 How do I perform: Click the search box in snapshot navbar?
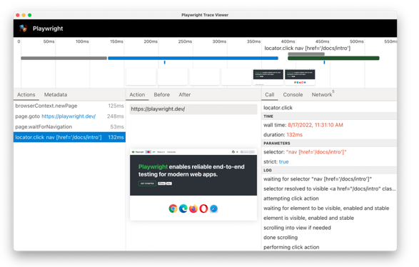coord(248,152)
